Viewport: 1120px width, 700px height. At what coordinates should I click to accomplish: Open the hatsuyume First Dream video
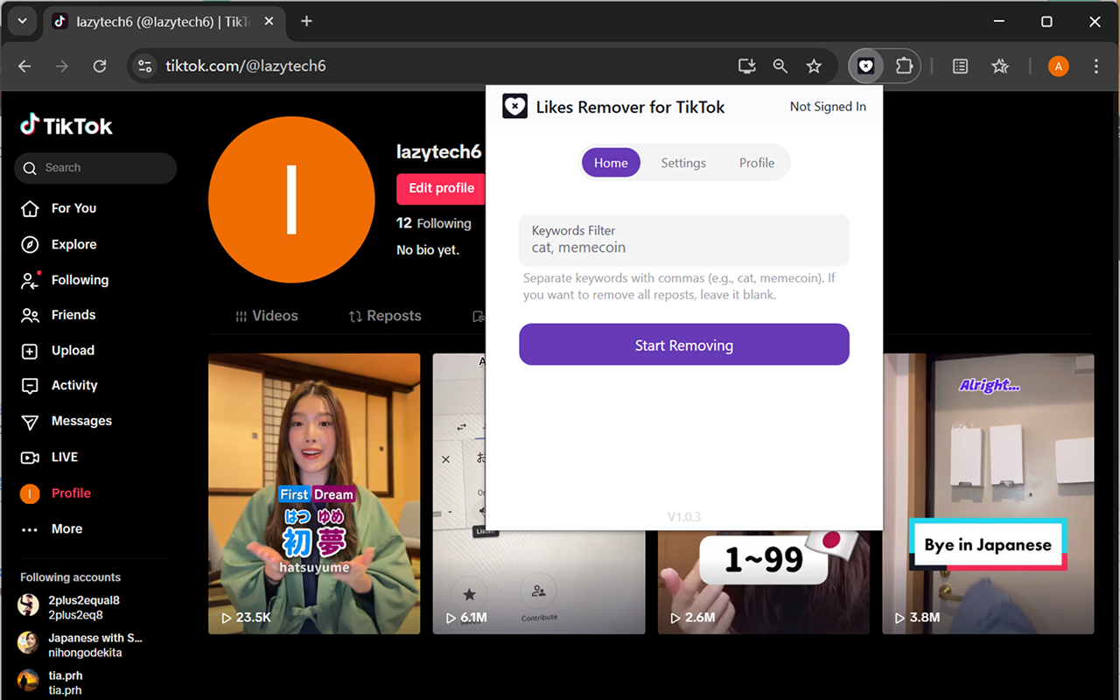point(314,493)
